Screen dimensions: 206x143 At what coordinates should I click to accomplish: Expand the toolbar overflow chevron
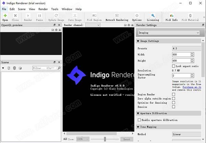(x=204, y=17)
